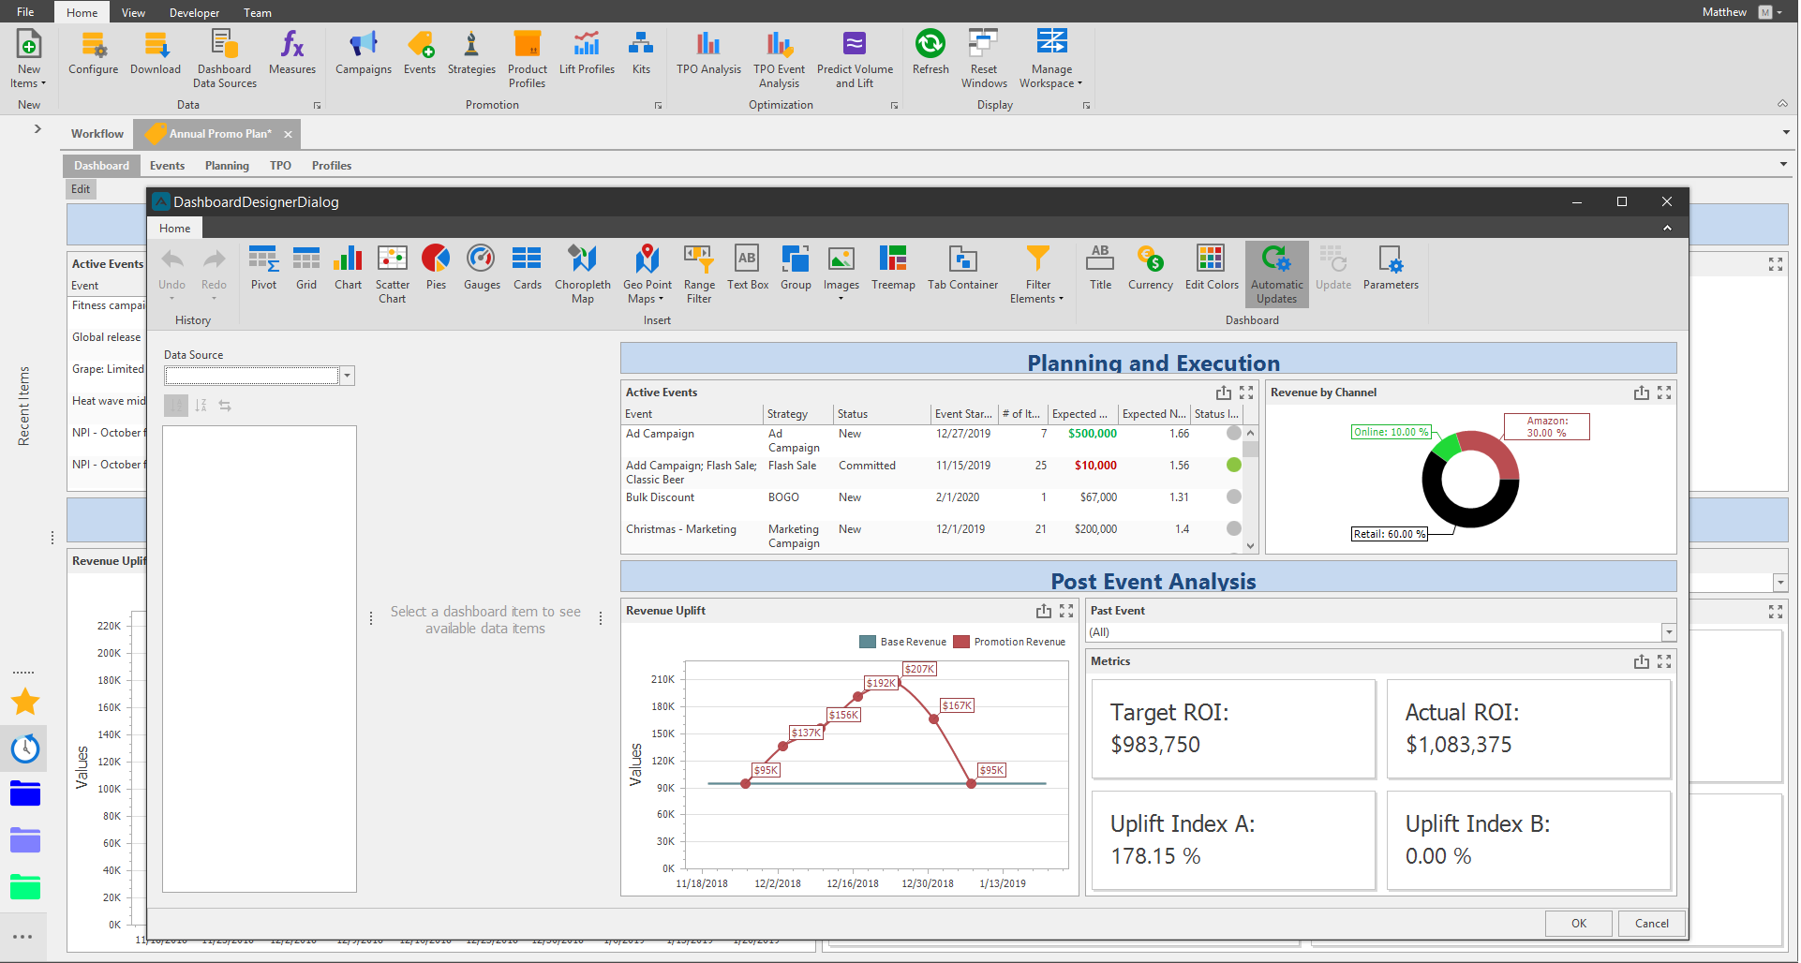Viewport: 1801px width, 963px height.
Task: Insert a Pivot dashboard item
Action: [x=263, y=268]
